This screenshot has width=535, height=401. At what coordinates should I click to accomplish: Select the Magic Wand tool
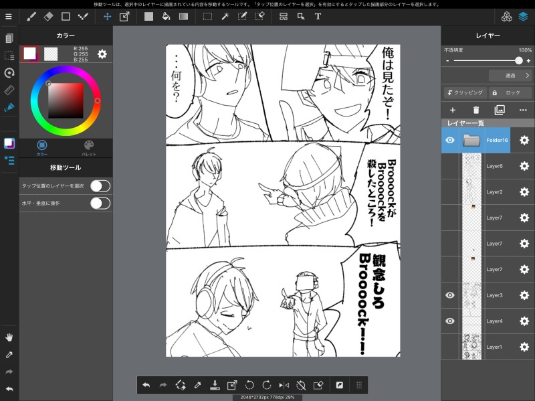pos(225,16)
